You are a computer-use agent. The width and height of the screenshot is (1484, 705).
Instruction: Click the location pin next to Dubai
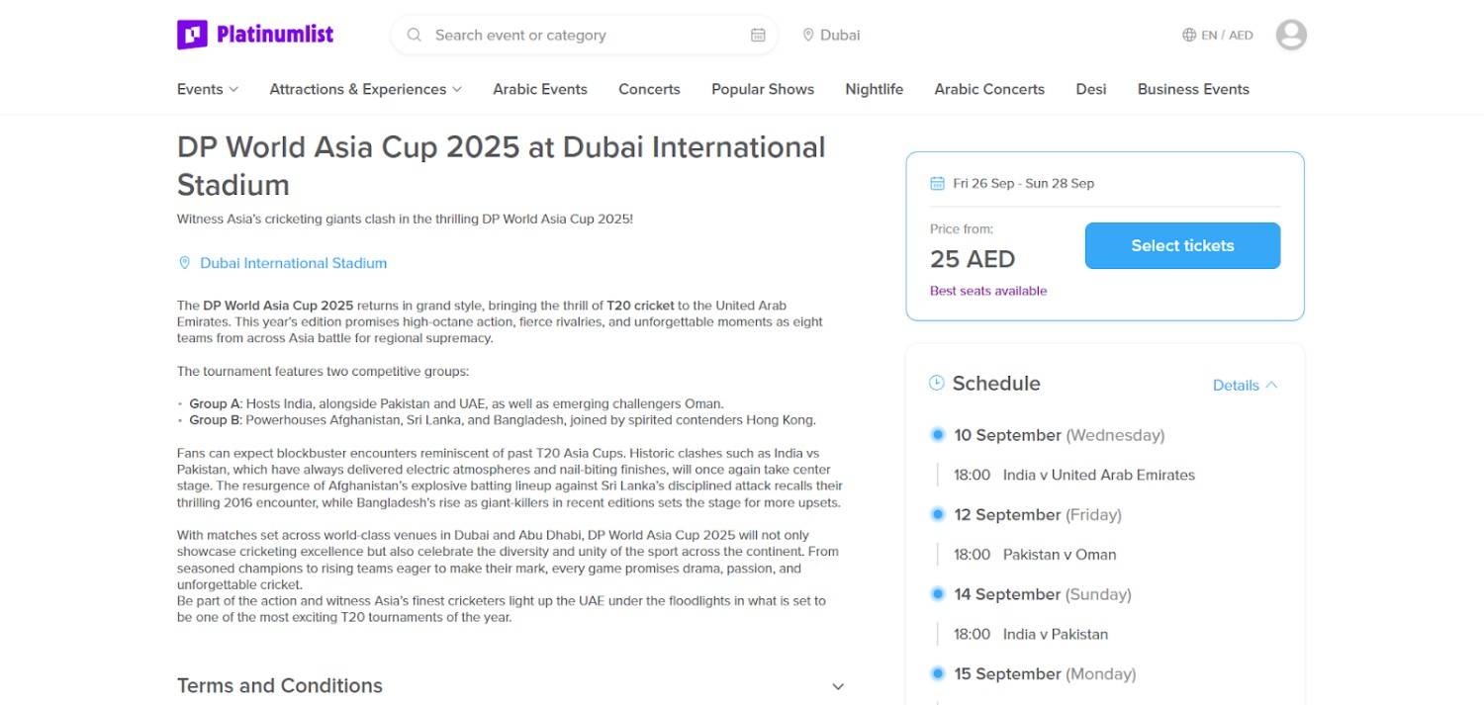coord(807,35)
